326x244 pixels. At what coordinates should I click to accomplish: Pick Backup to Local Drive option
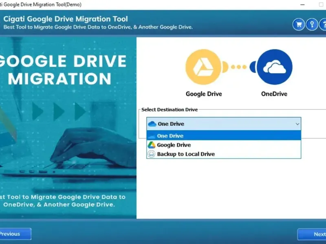224,154
